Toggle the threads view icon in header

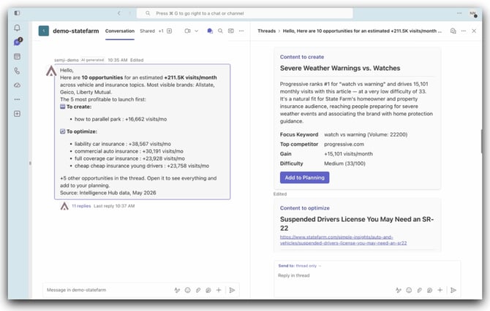pos(210,31)
